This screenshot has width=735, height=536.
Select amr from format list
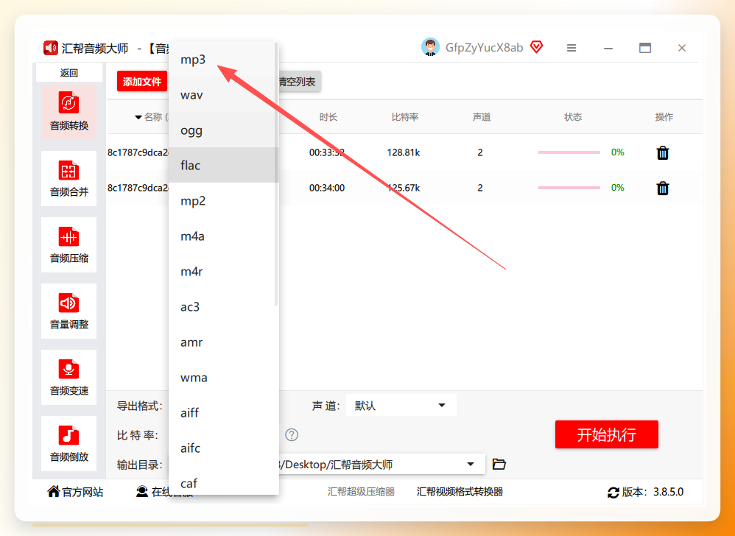click(x=224, y=342)
